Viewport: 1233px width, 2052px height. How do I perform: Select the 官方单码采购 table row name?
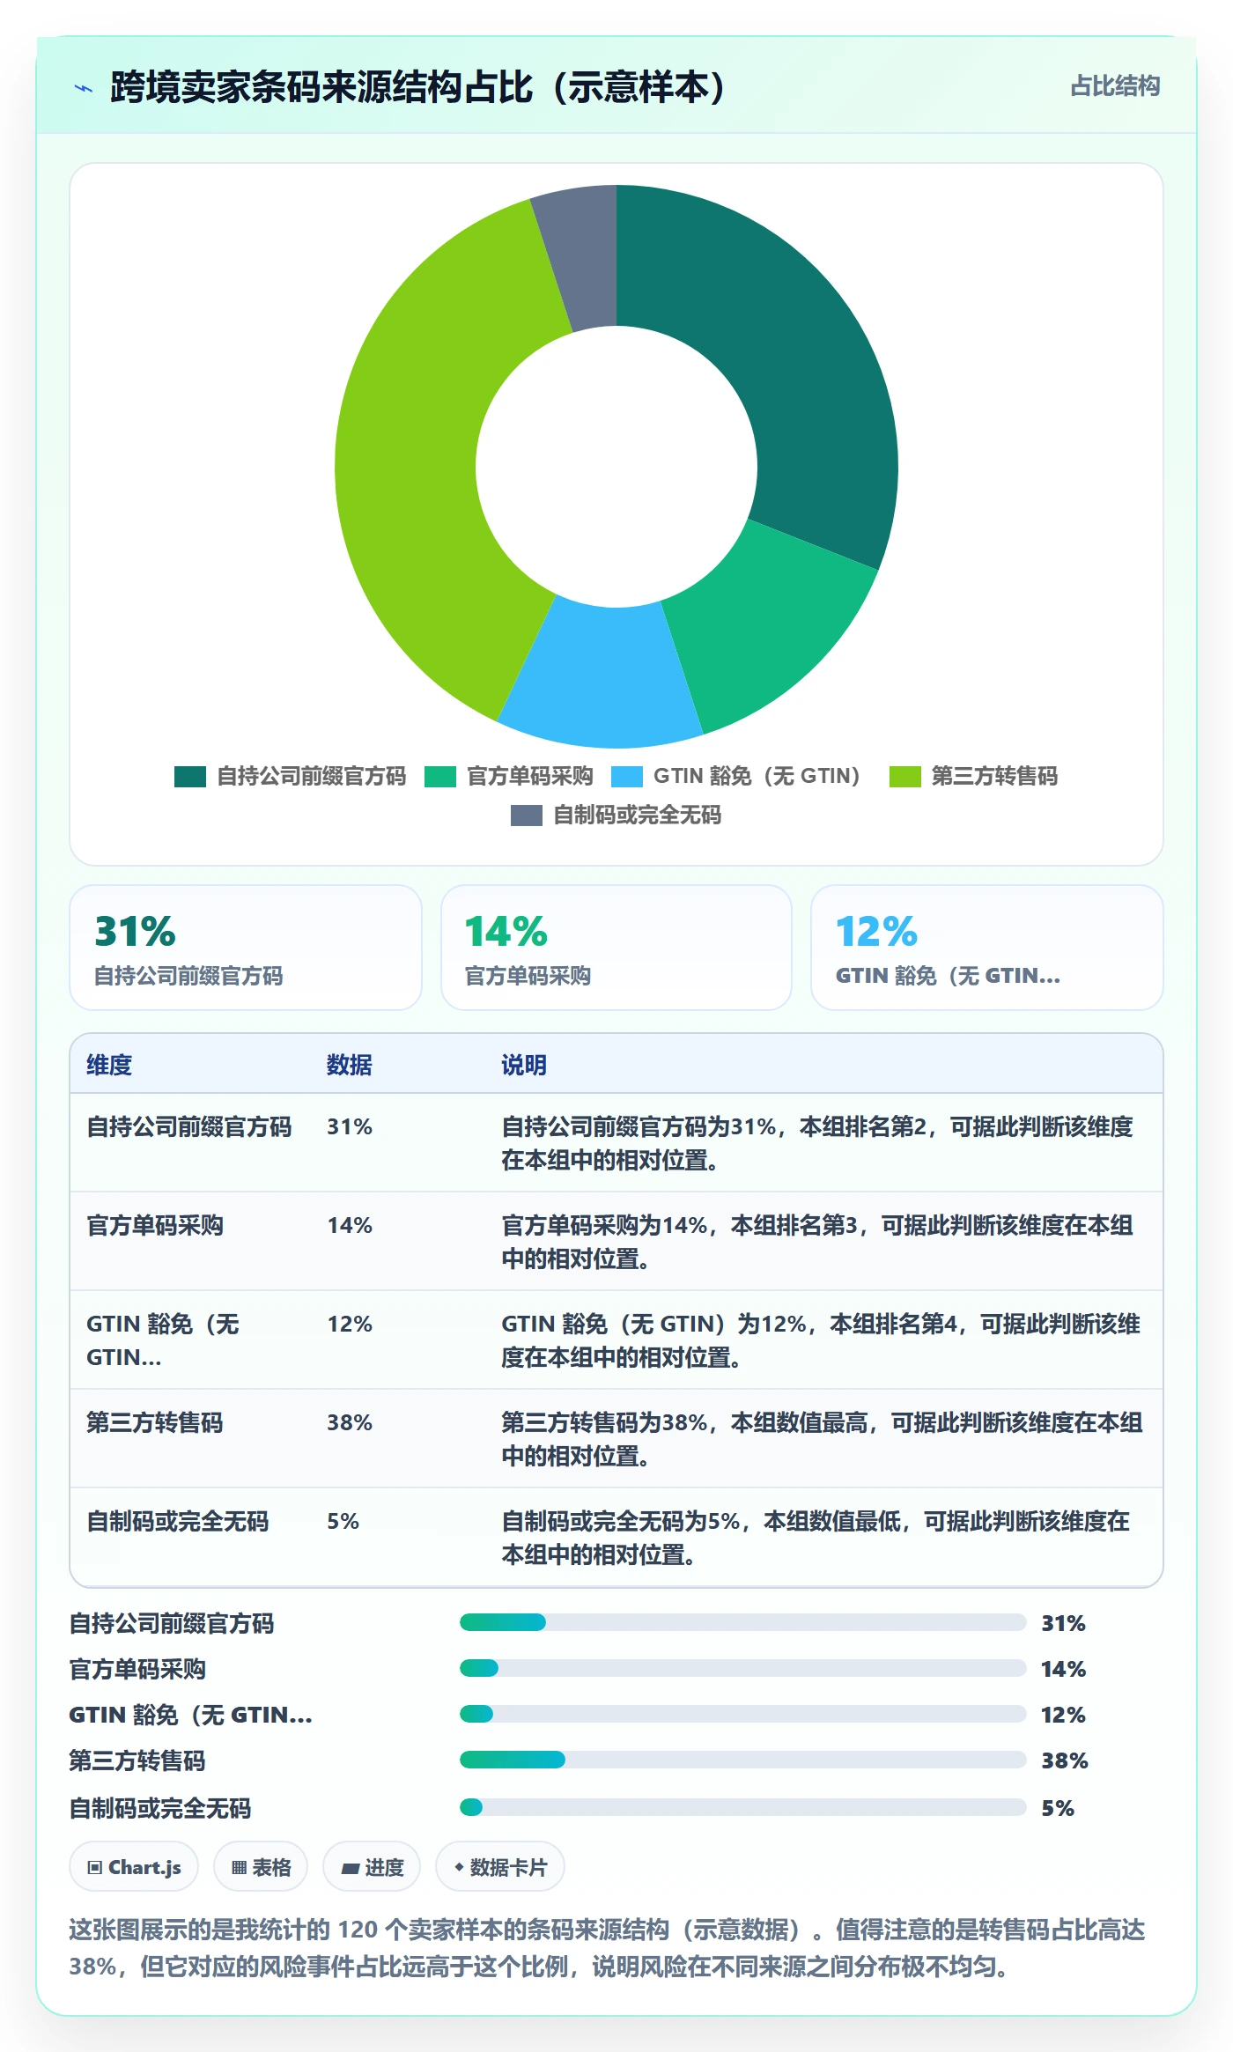(155, 1225)
